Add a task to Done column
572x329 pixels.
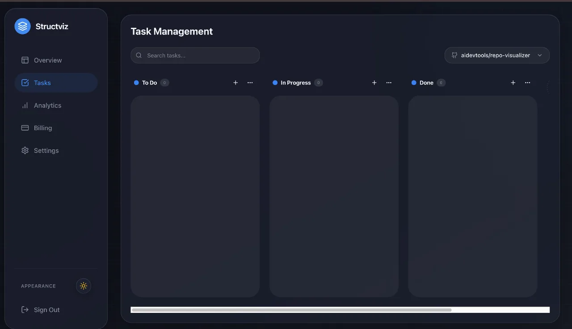[x=513, y=83]
